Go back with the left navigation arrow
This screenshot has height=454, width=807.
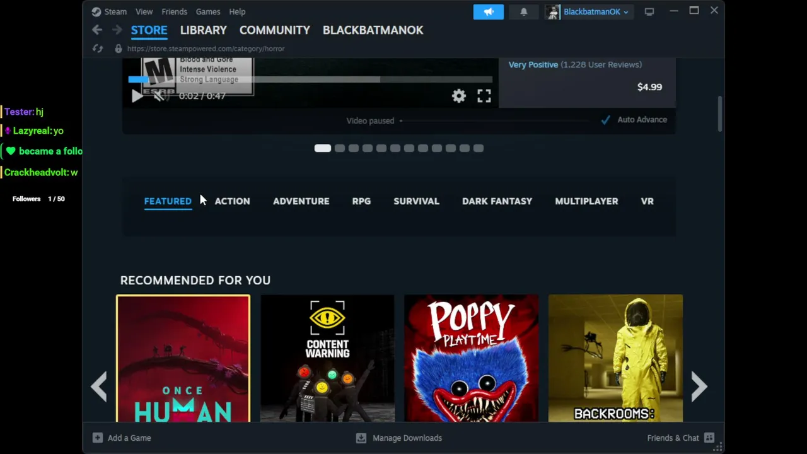[x=97, y=30]
